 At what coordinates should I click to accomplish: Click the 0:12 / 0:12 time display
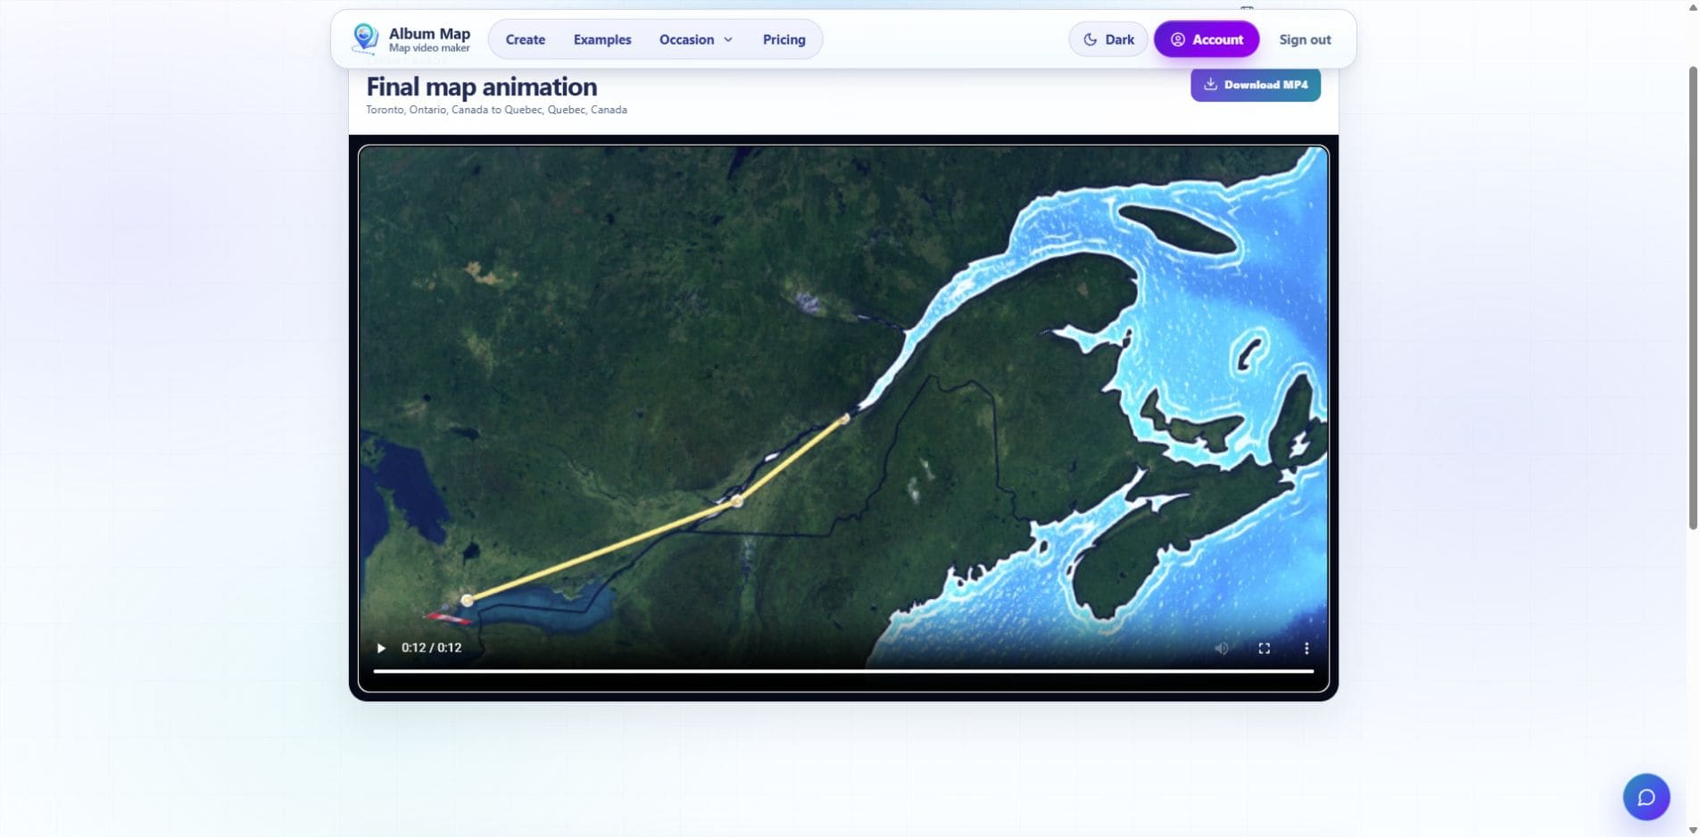(431, 648)
